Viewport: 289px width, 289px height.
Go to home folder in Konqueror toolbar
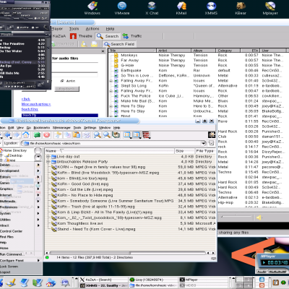click(26, 135)
